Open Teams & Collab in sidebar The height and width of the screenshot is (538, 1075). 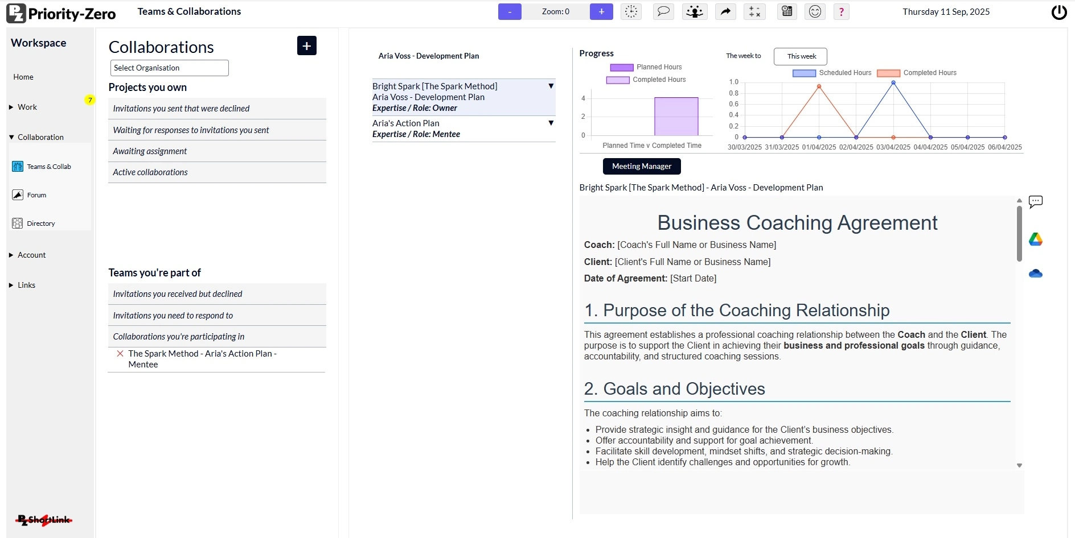[x=48, y=167]
